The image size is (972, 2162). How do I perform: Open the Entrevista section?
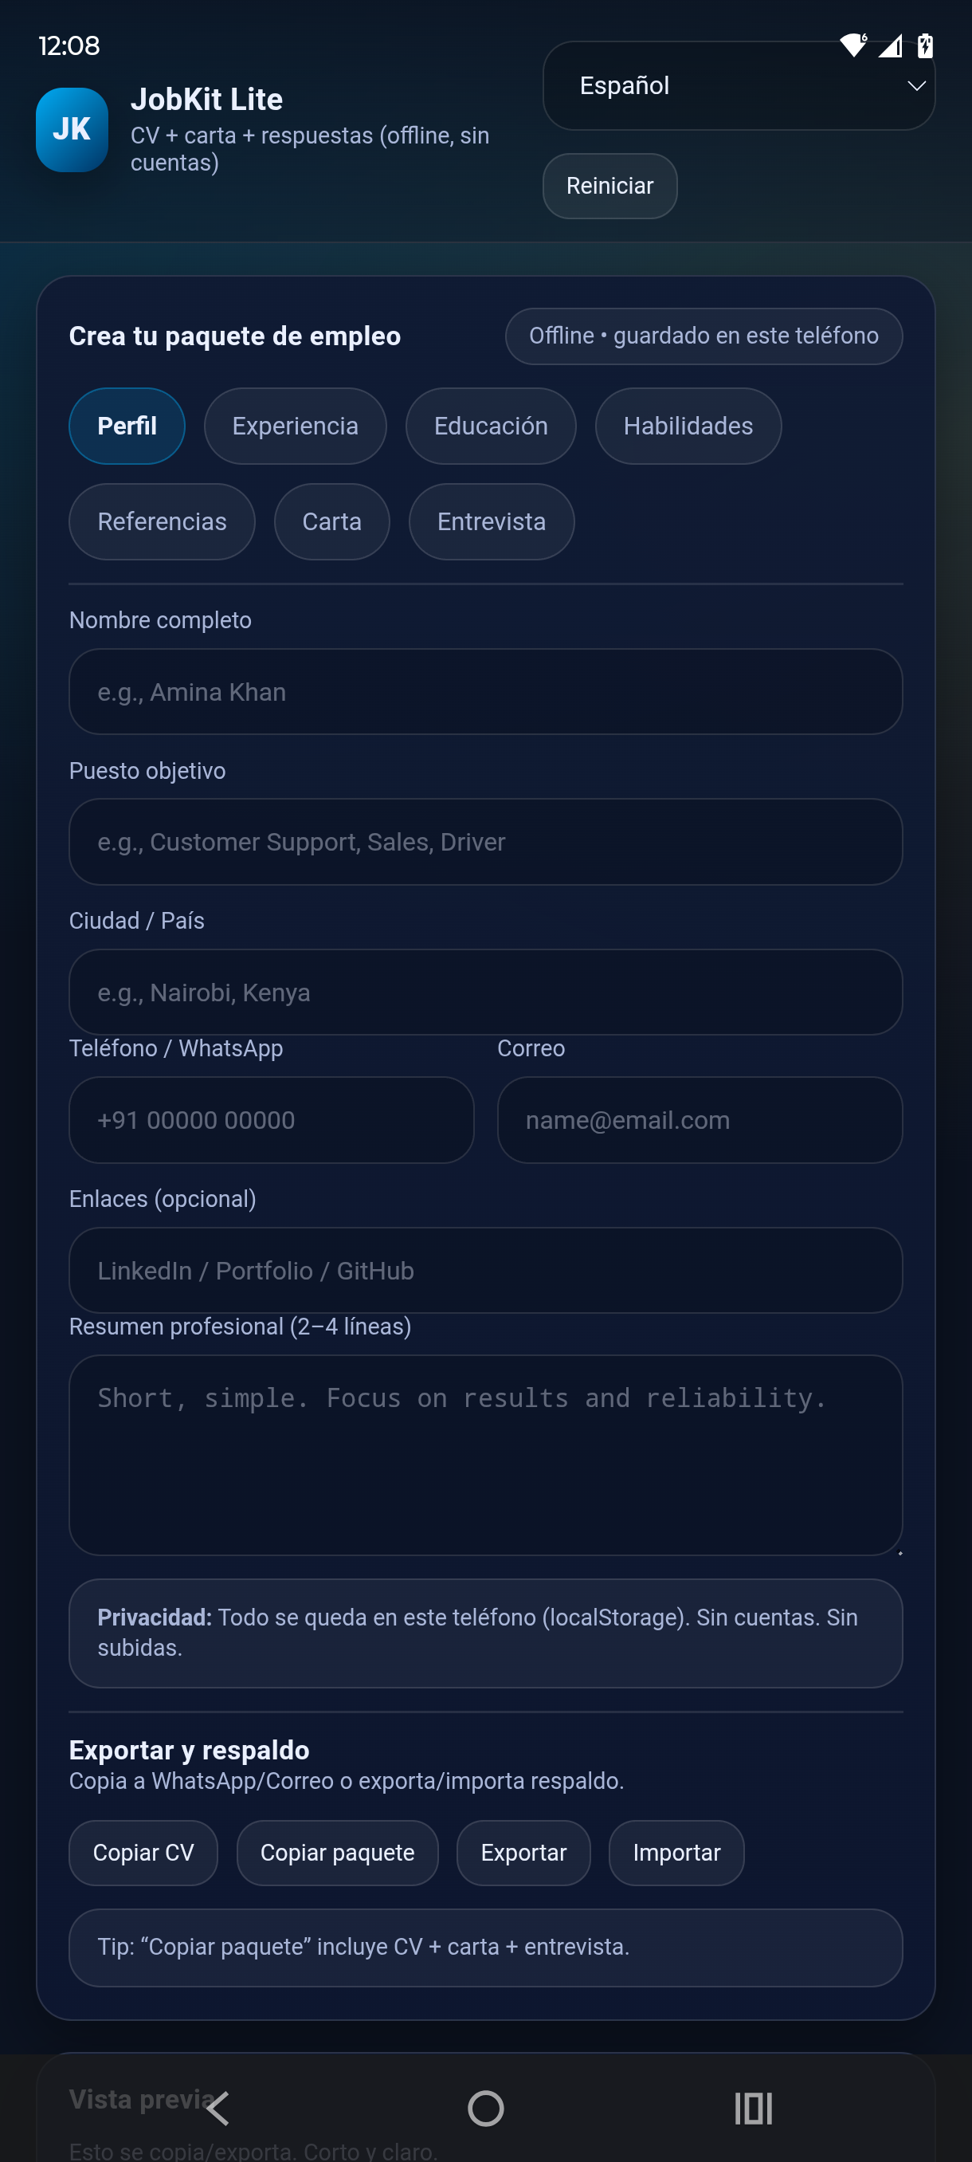491,521
